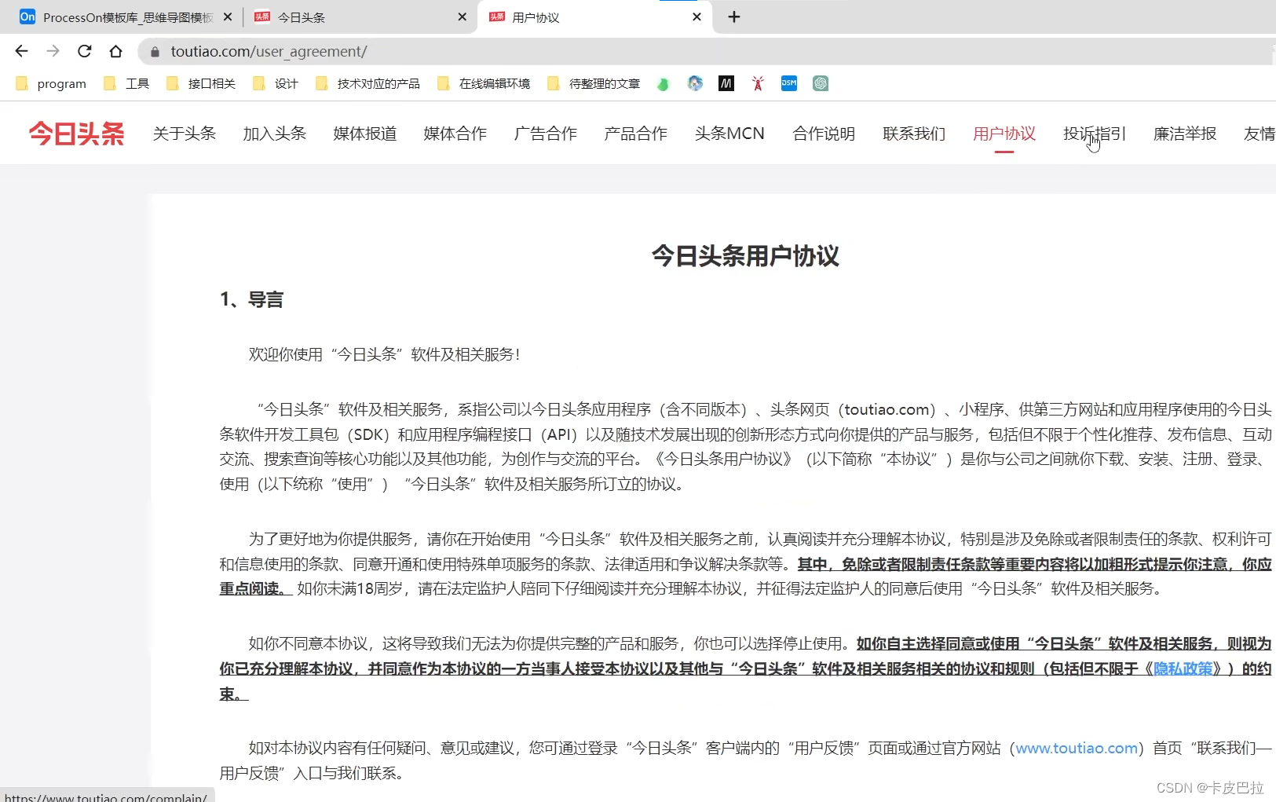Open 加入头条 in the navigation

[275, 134]
